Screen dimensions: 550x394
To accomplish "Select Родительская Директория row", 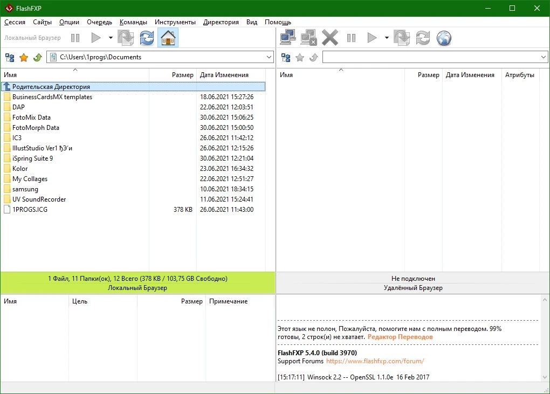I will pos(133,87).
